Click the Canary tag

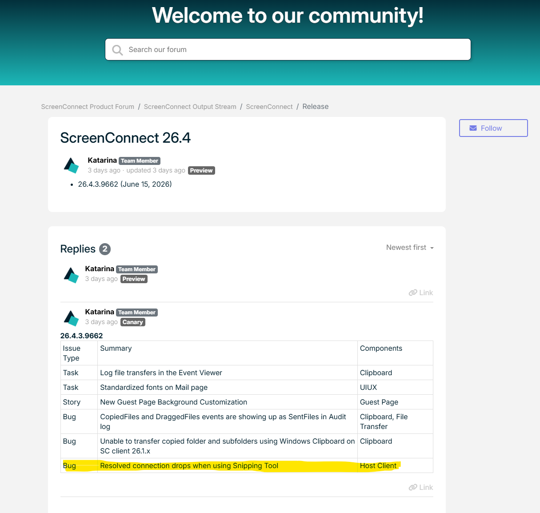tap(133, 322)
